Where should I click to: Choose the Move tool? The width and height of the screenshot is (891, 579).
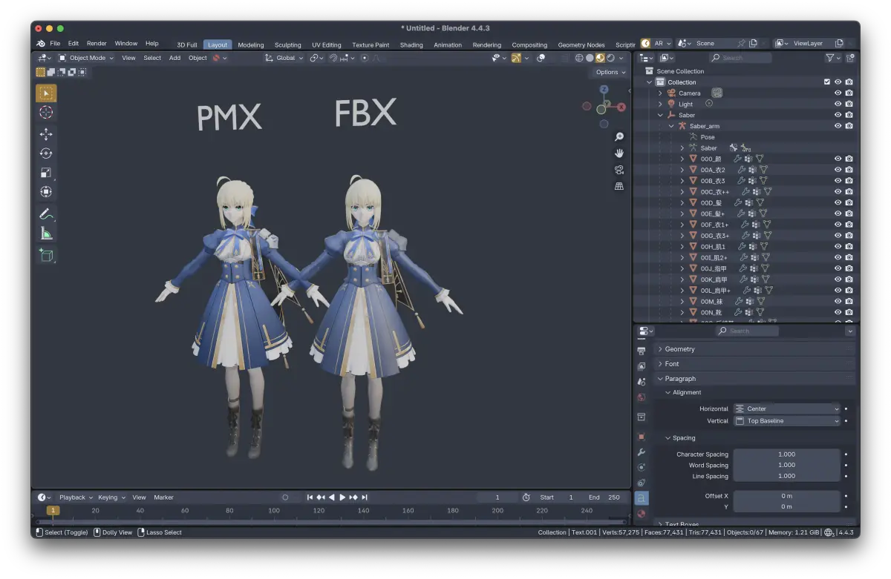[x=46, y=134]
